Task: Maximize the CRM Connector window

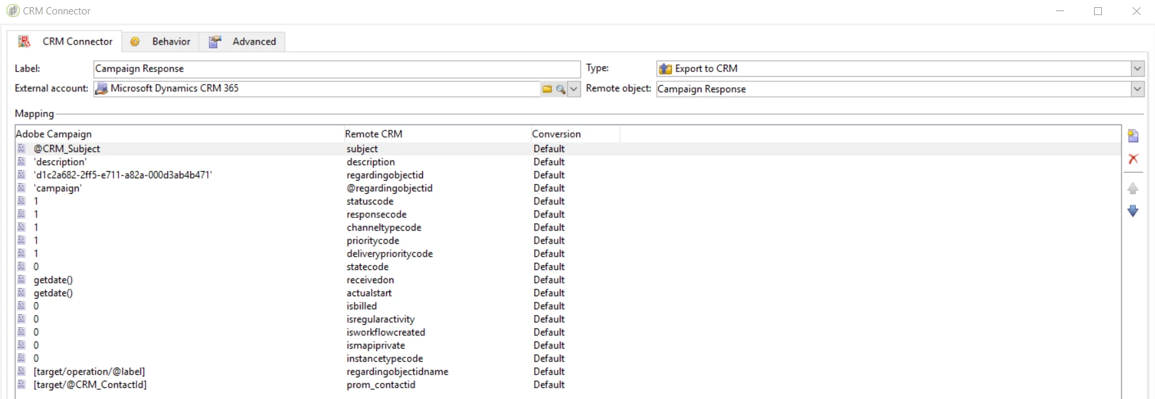Action: coord(1098,11)
